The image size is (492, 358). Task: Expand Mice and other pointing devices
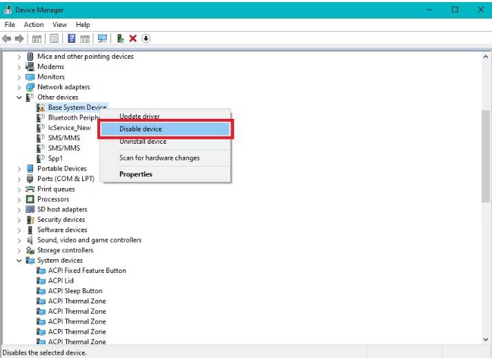pyautogui.click(x=19, y=57)
